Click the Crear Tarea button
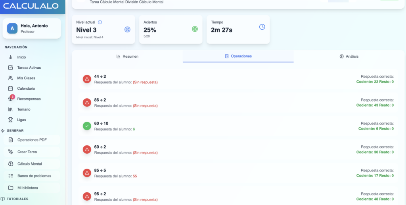Screen dimensions: 406x205 point(32,152)
